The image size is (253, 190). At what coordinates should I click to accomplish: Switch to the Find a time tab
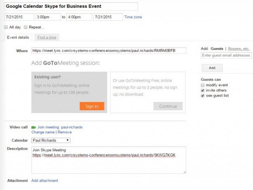(47, 37)
